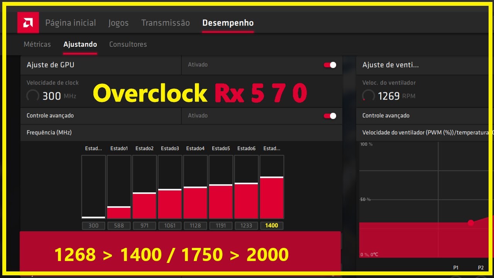This screenshot has height=278, width=494.
Task: Adjust the Estado5 frequency bar slider
Action: [221, 187]
